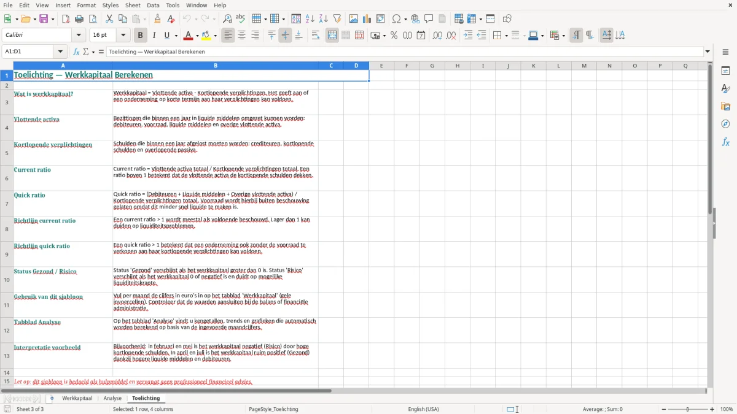
Task: Insert a comment
Action: pyautogui.click(x=429, y=19)
